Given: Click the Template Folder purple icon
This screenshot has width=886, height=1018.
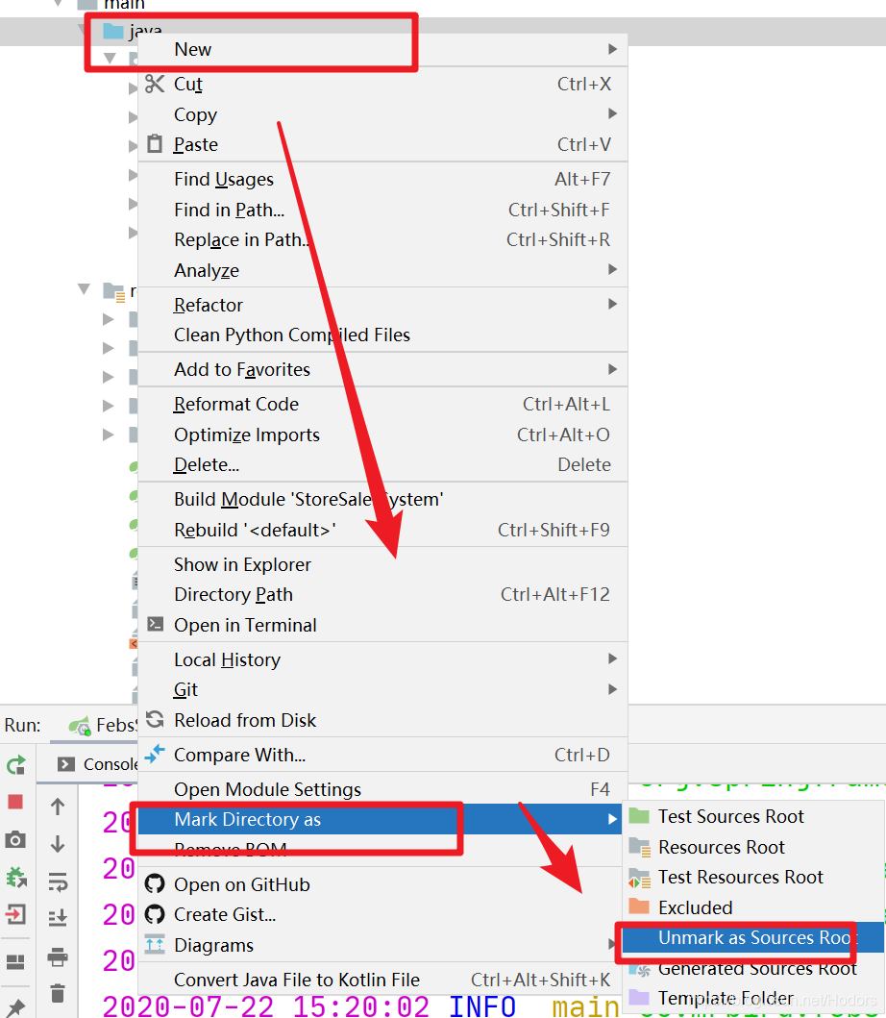Looking at the screenshot, I should coord(639,997).
